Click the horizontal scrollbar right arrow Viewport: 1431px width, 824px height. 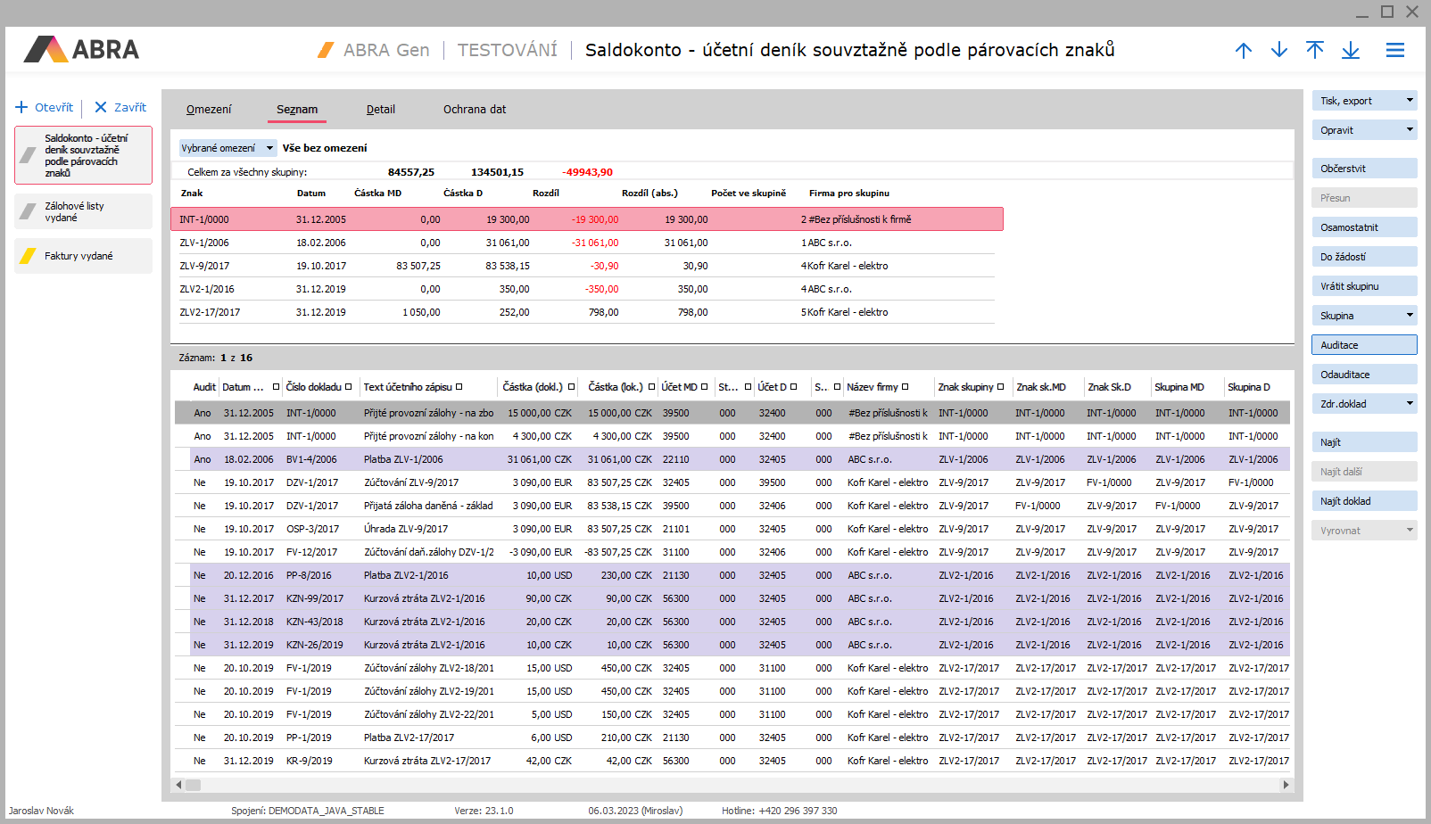1286,785
